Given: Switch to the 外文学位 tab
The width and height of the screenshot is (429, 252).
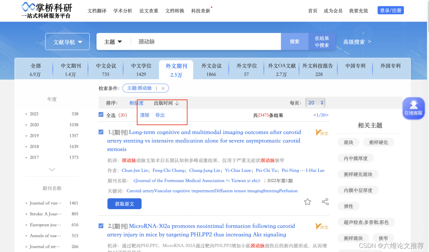Looking at the screenshot, I should [x=246, y=69].
